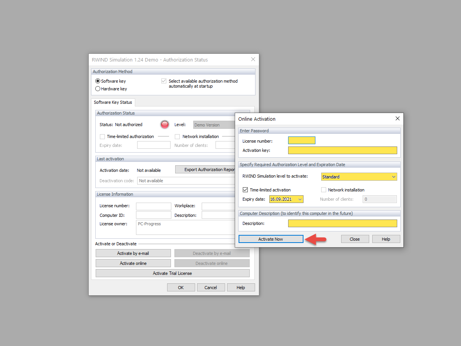Click the 'Not authorized' status text
The height and width of the screenshot is (346, 461).
(x=129, y=125)
